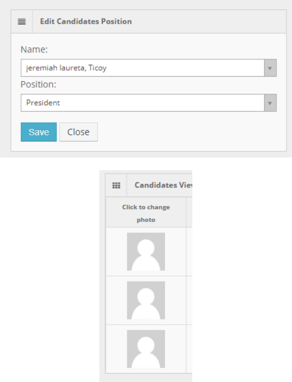Open the Position field showing President

point(142,103)
